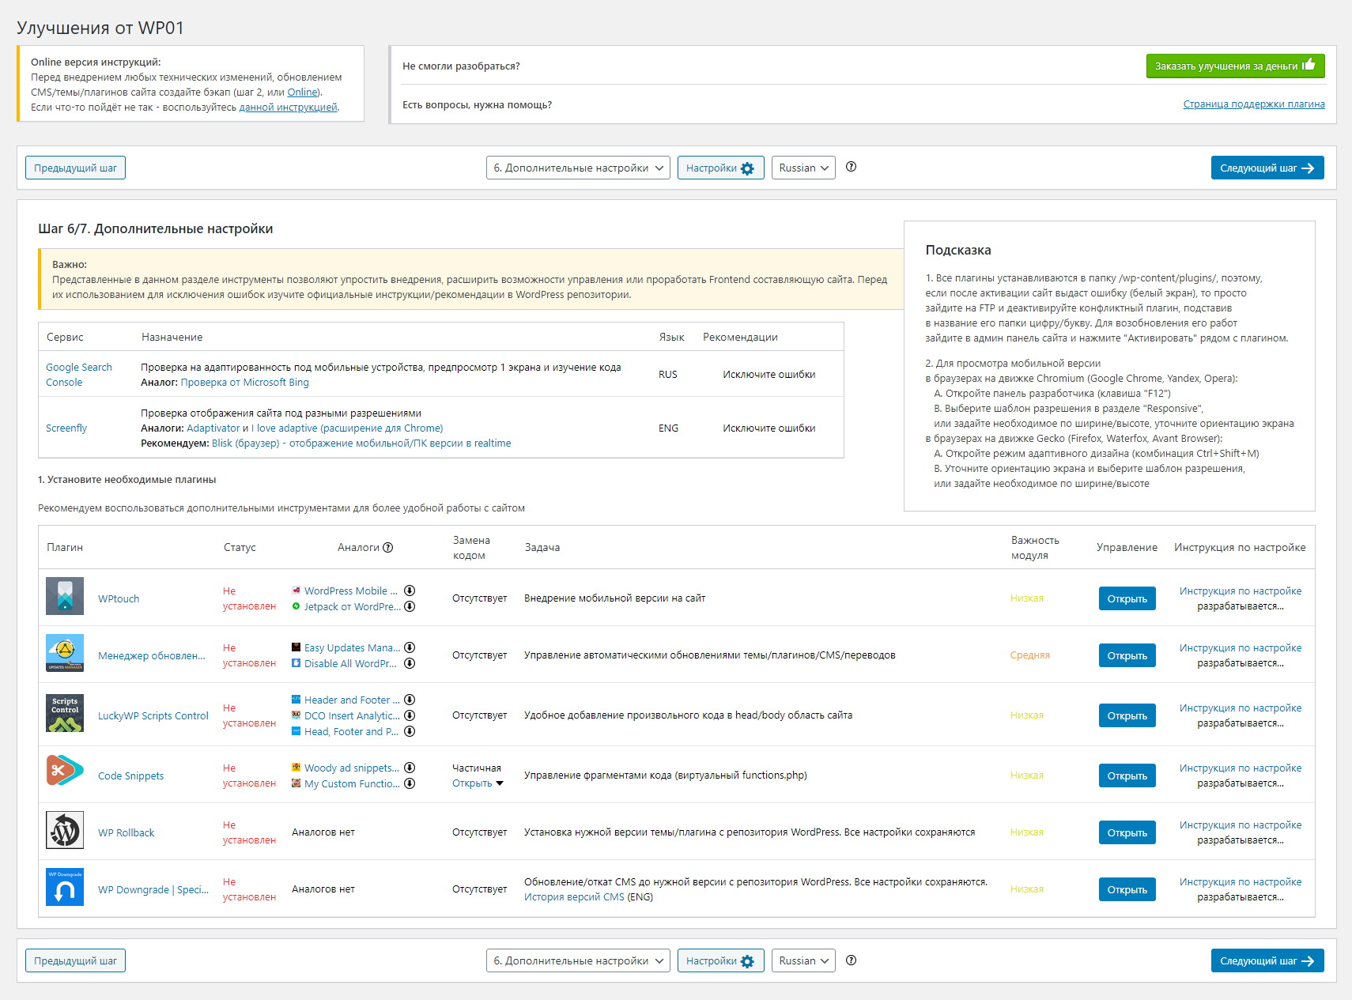Click the LuckyWP Scripts Control plugin icon

65,713
